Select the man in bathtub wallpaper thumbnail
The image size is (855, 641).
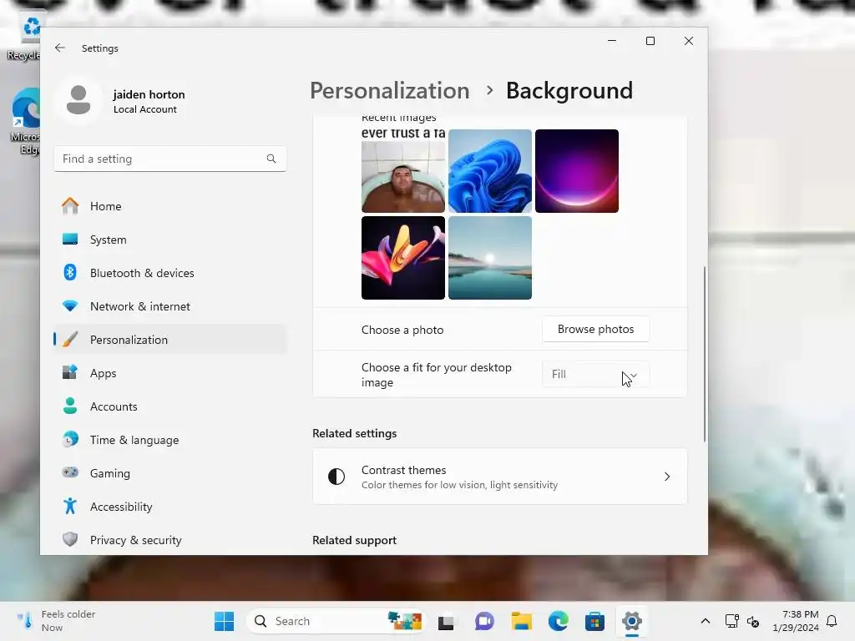[x=403, y=170]
